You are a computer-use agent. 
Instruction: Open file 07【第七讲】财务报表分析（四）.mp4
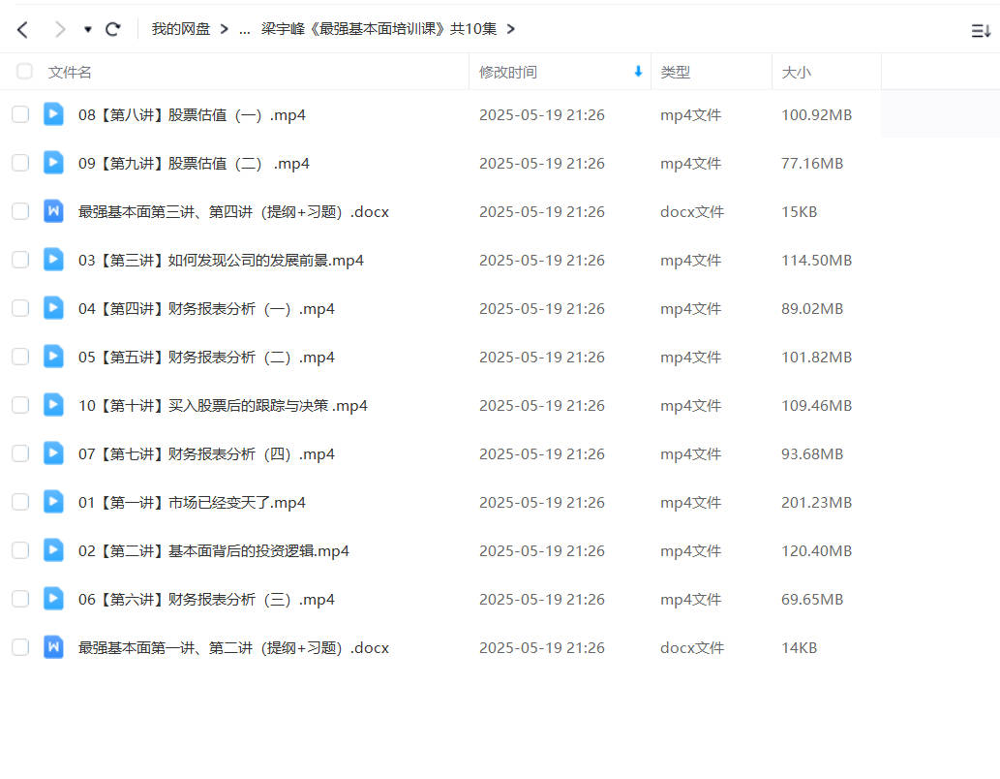(206, 454)
